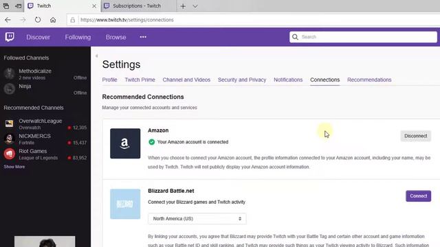The image size is (440, 247).
Task: Open the Channel and Videos tab
Action: tap(186, 80)
